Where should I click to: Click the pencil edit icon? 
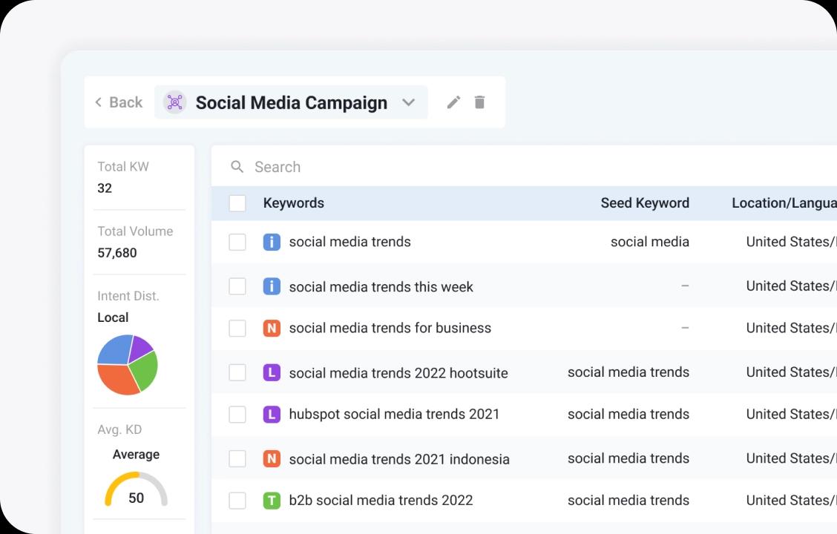[453, 102]
